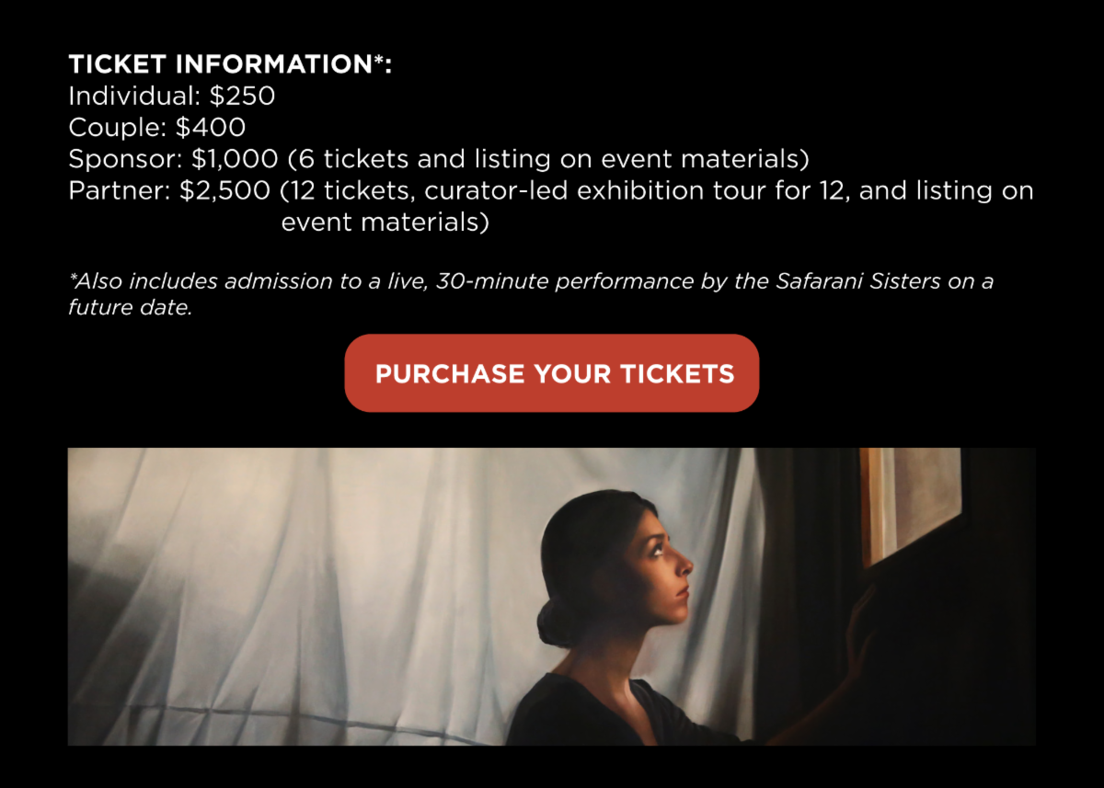Click the Purchase Your Tickets button
Screen dimensions: 1104x788
(552, 373)
